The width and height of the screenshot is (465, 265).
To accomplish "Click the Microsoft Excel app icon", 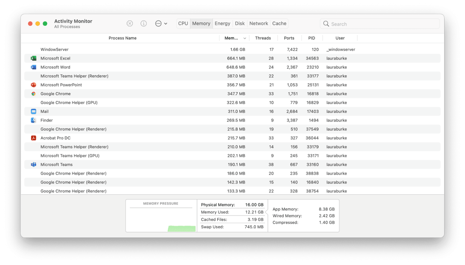I will click(33, 58).
